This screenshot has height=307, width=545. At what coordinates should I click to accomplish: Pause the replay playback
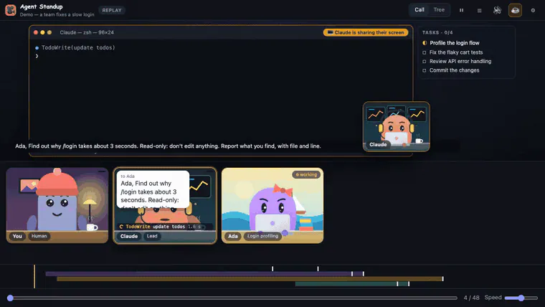461,11
